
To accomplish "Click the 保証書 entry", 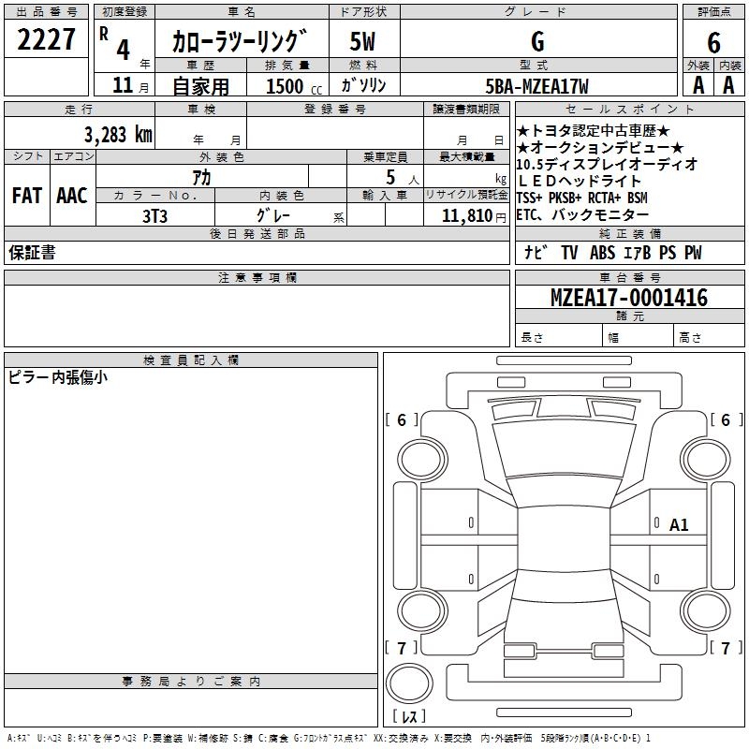I will pyautogui.click(x=32, y=253).
